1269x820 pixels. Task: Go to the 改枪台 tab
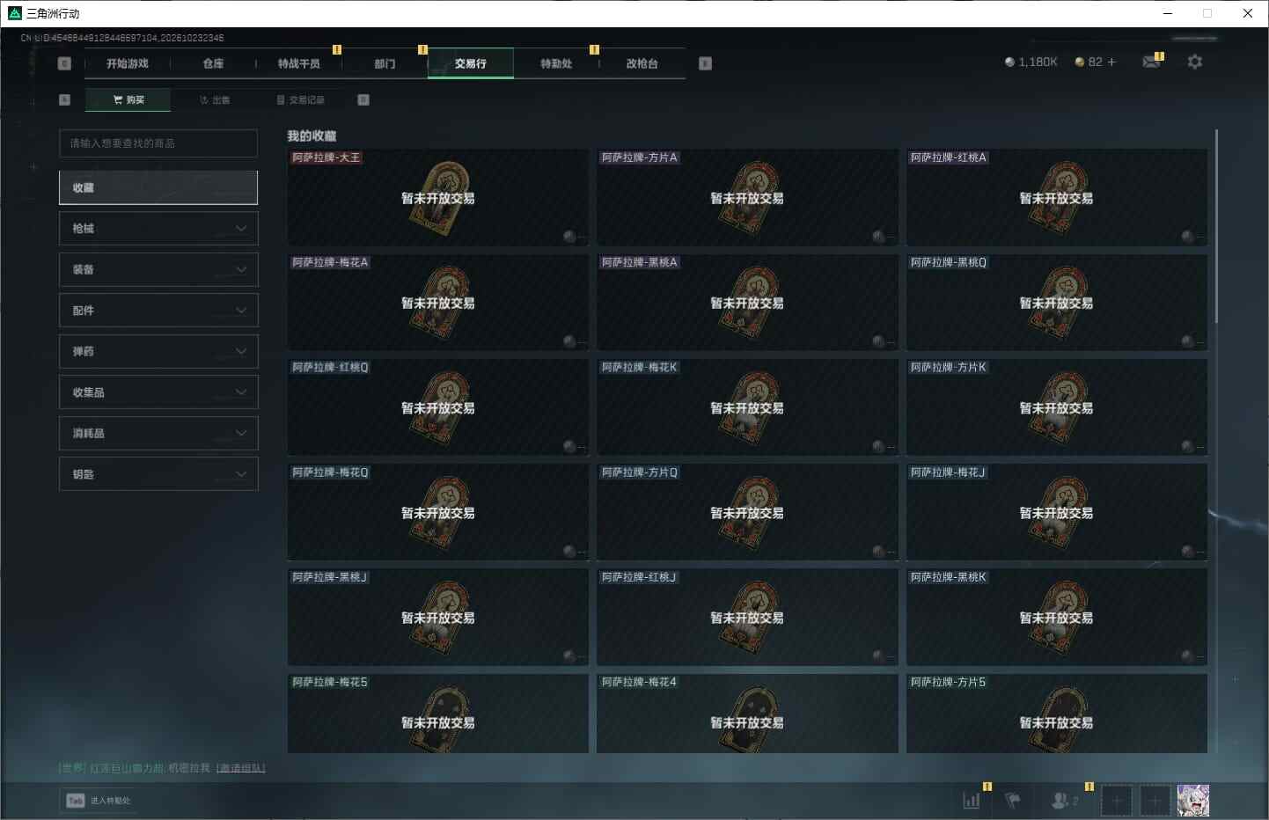point(642,63)
